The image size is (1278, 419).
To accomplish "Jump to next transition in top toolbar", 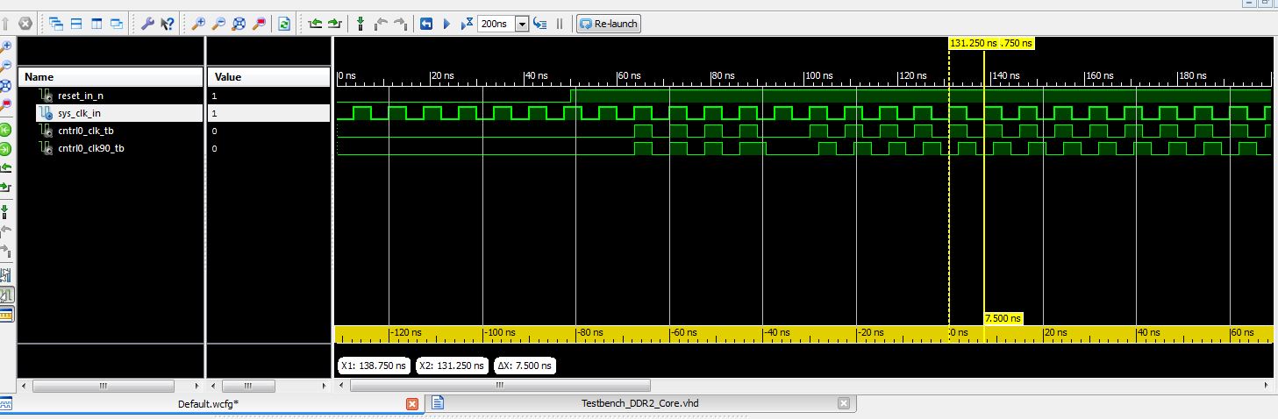I will tap(334, 24).
